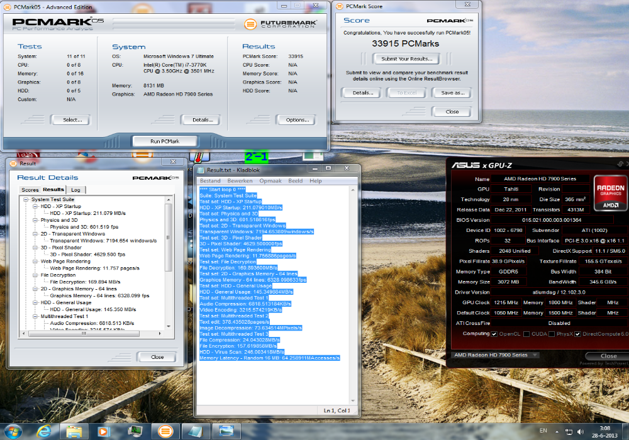This screenshot has height=440, width=629.
Task: Select 'File Decryption: 169.894 MB/s' tree row
Action: [85, 282]
